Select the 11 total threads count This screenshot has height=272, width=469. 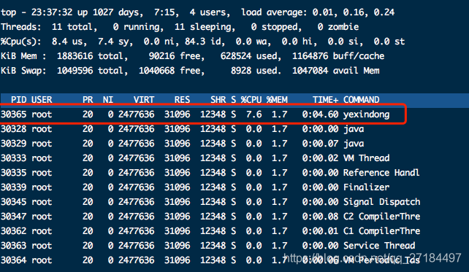75,27
